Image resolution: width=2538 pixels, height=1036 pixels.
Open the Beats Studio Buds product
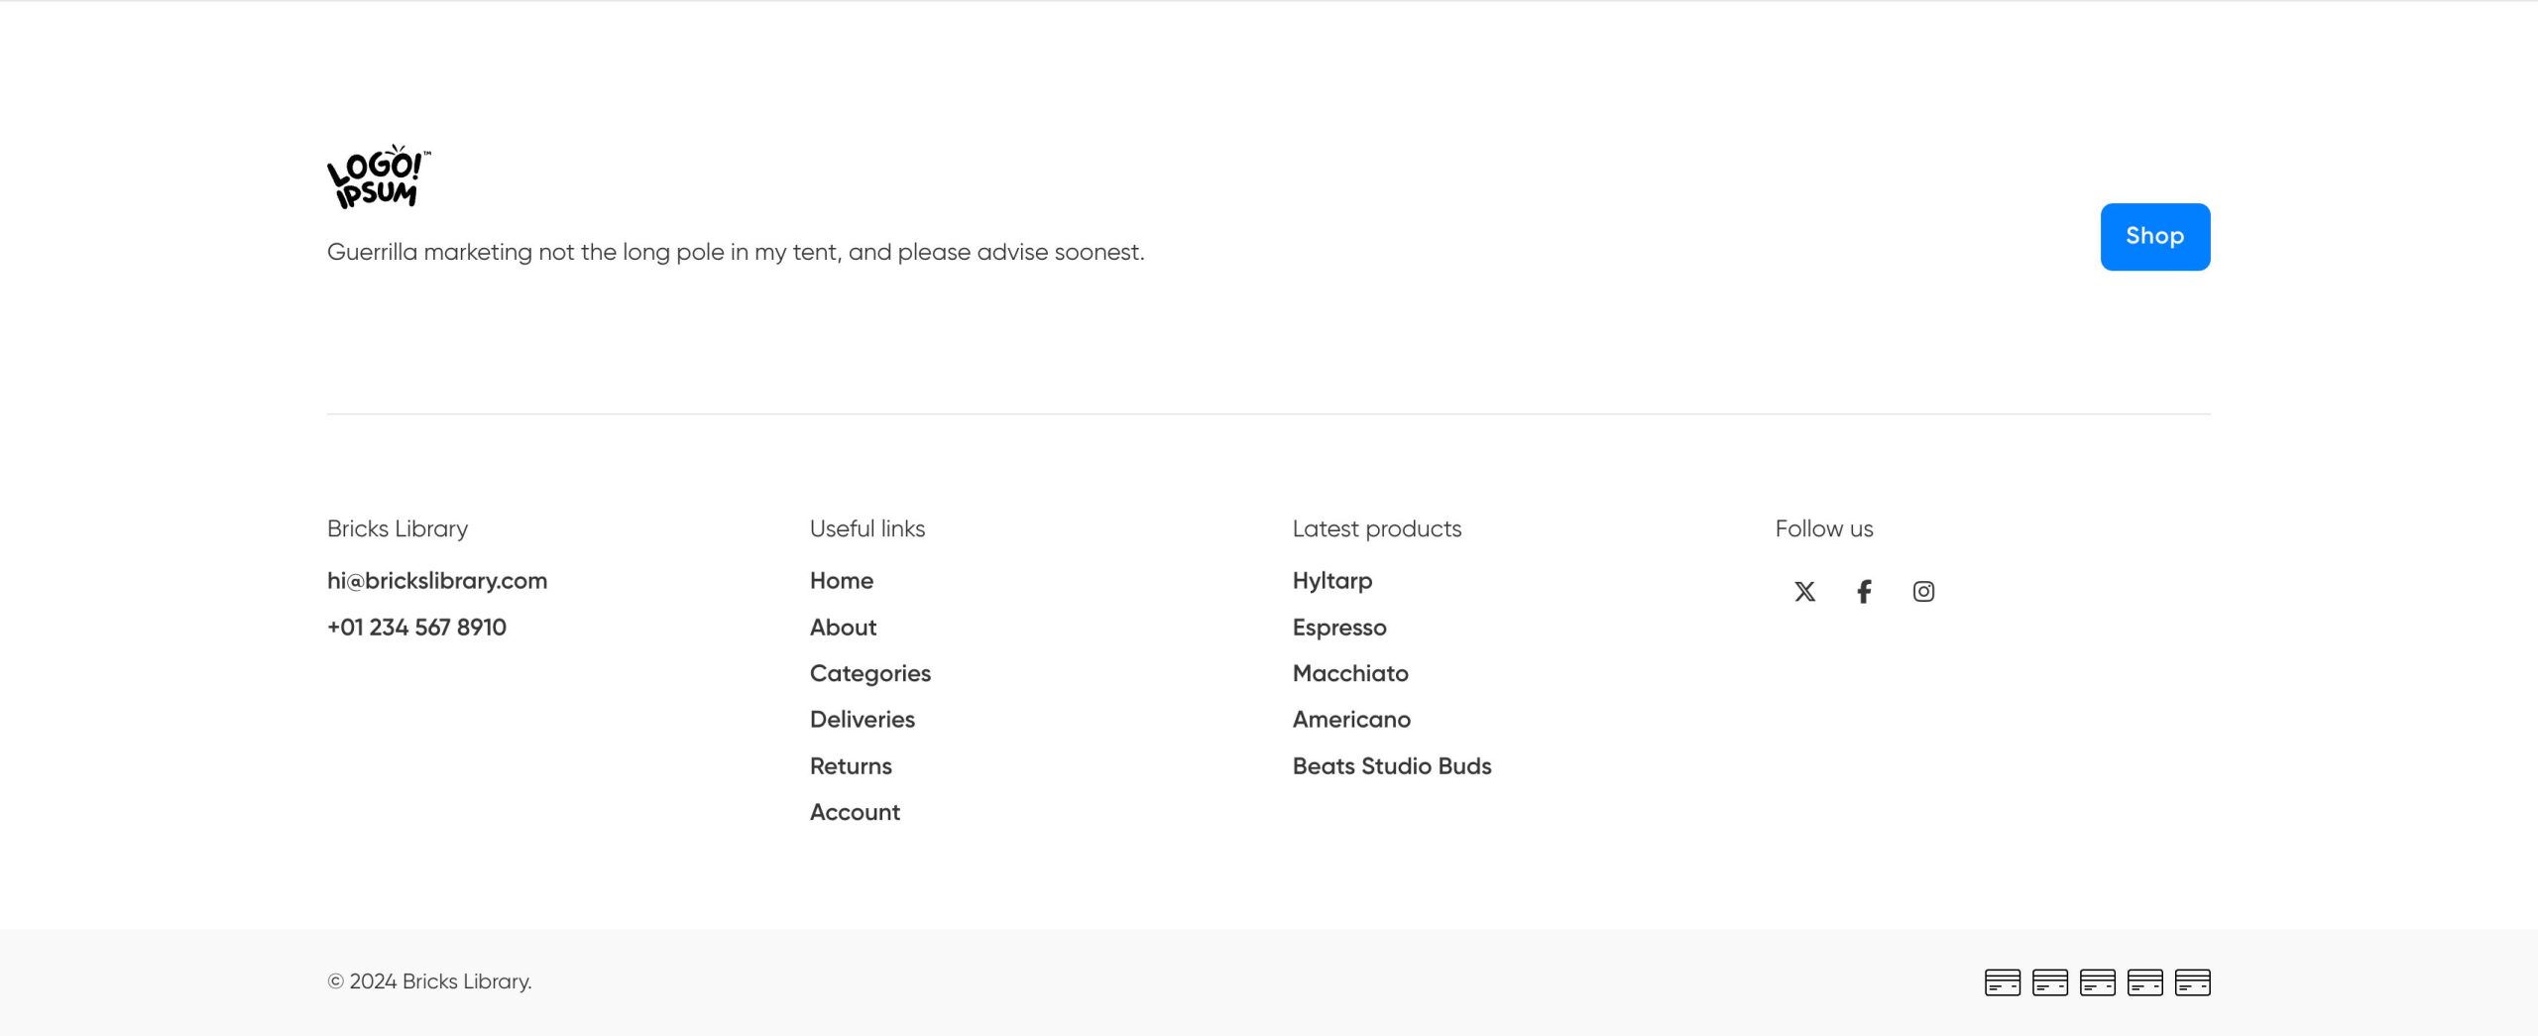(1392, 766)
